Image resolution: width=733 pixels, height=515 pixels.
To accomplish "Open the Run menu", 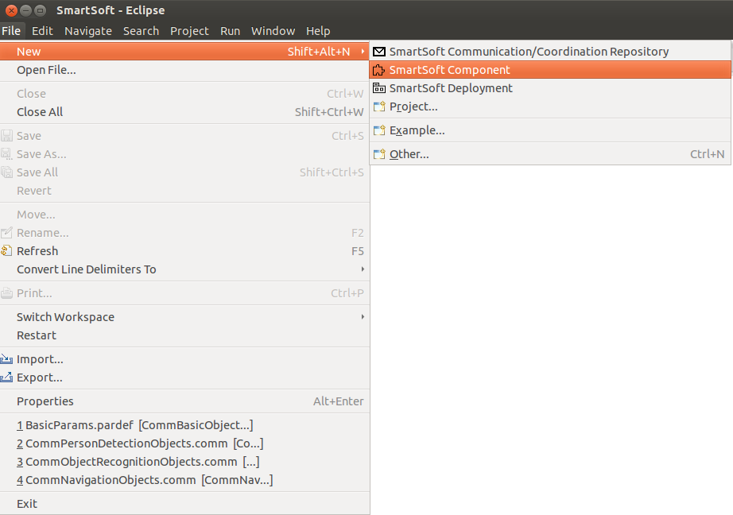I will coord(230,31).
